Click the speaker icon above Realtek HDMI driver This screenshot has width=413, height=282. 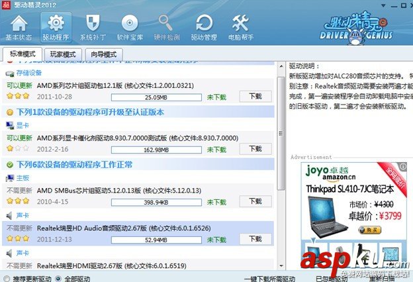(9, 254)
